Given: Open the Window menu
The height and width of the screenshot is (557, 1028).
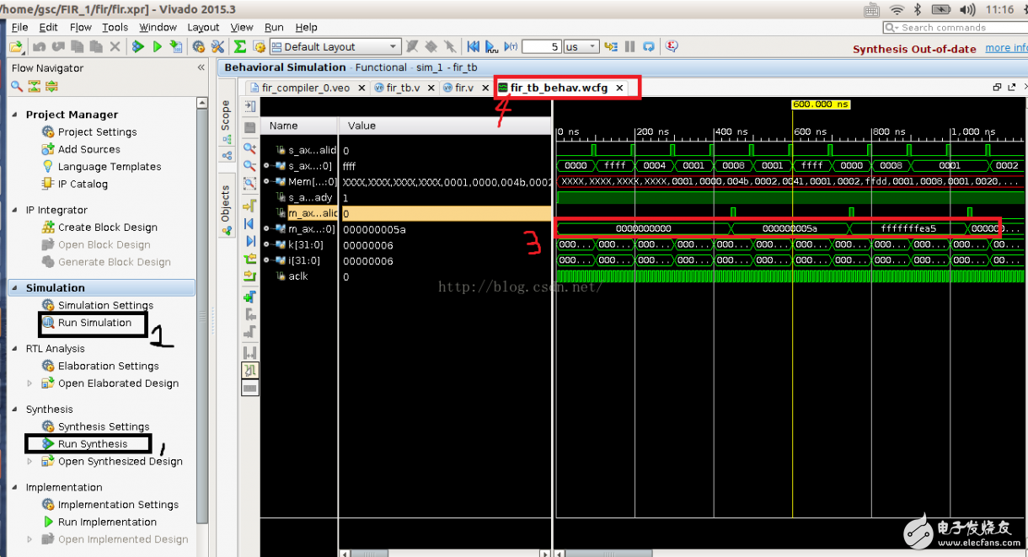Looking at the screenshot, I should [158, 27].
